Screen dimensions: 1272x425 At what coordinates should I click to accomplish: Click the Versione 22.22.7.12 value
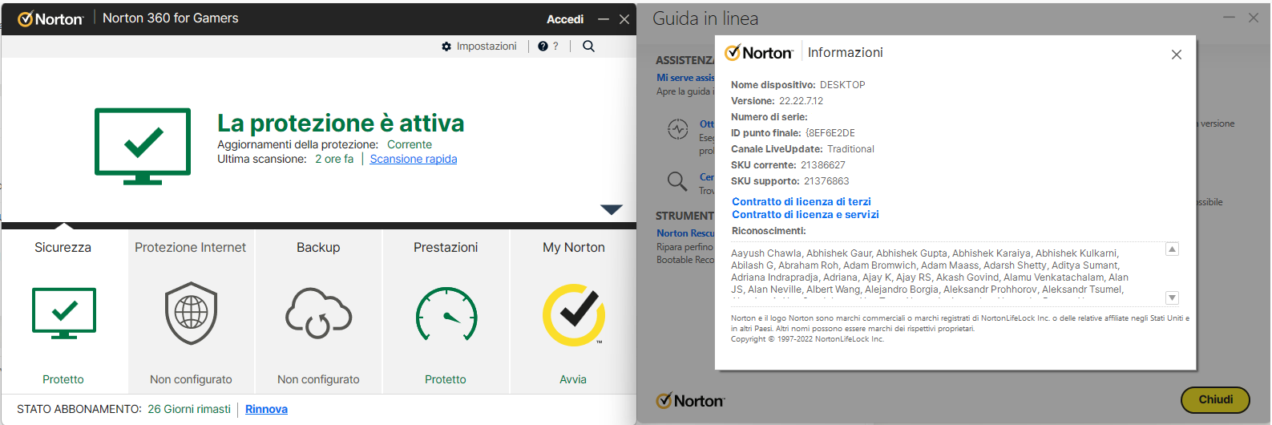[801, 101]
